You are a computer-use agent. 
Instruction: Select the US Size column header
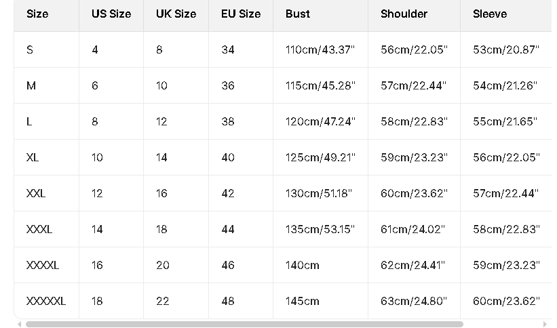pyautogui.click(x=111, y=14)
